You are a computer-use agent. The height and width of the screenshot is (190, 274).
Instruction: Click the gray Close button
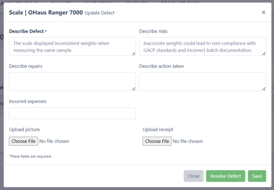click(x=193, y=176)
